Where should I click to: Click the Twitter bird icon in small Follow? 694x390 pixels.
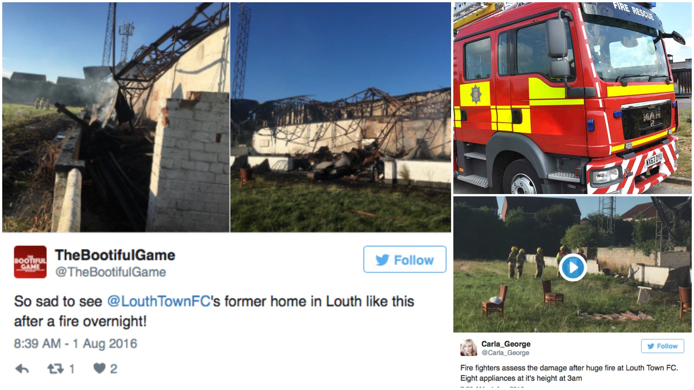pos(651,346)
